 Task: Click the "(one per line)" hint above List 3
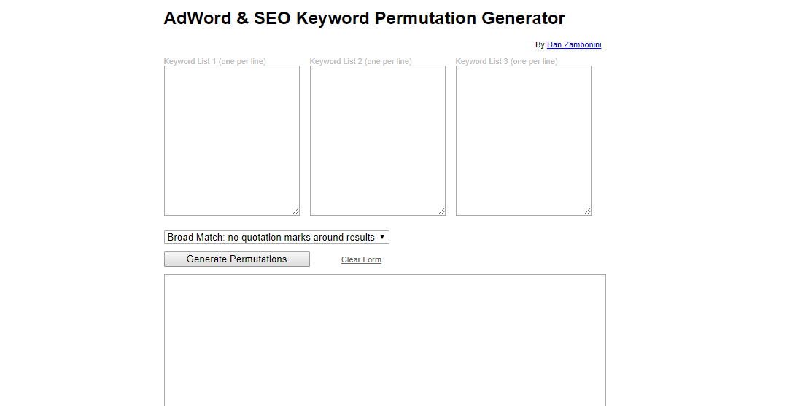point(534,62)
